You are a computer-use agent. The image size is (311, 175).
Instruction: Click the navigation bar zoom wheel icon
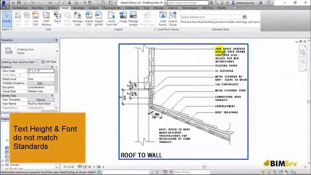pyautogui.click(x=302, y=52)
